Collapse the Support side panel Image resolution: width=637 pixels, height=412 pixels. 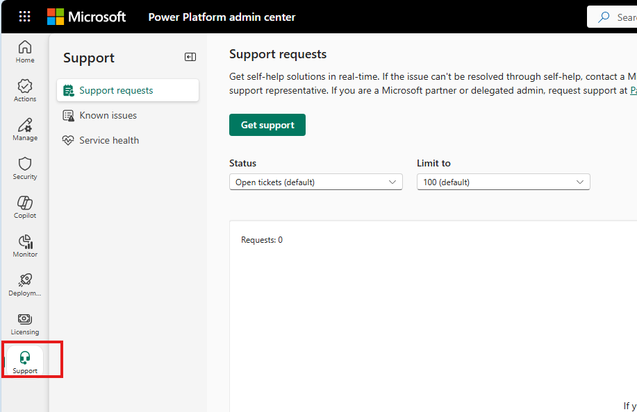pos(190,58)
